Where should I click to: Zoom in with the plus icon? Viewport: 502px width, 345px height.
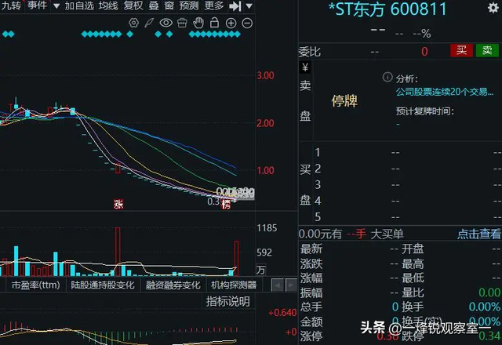tap(231, 23)
